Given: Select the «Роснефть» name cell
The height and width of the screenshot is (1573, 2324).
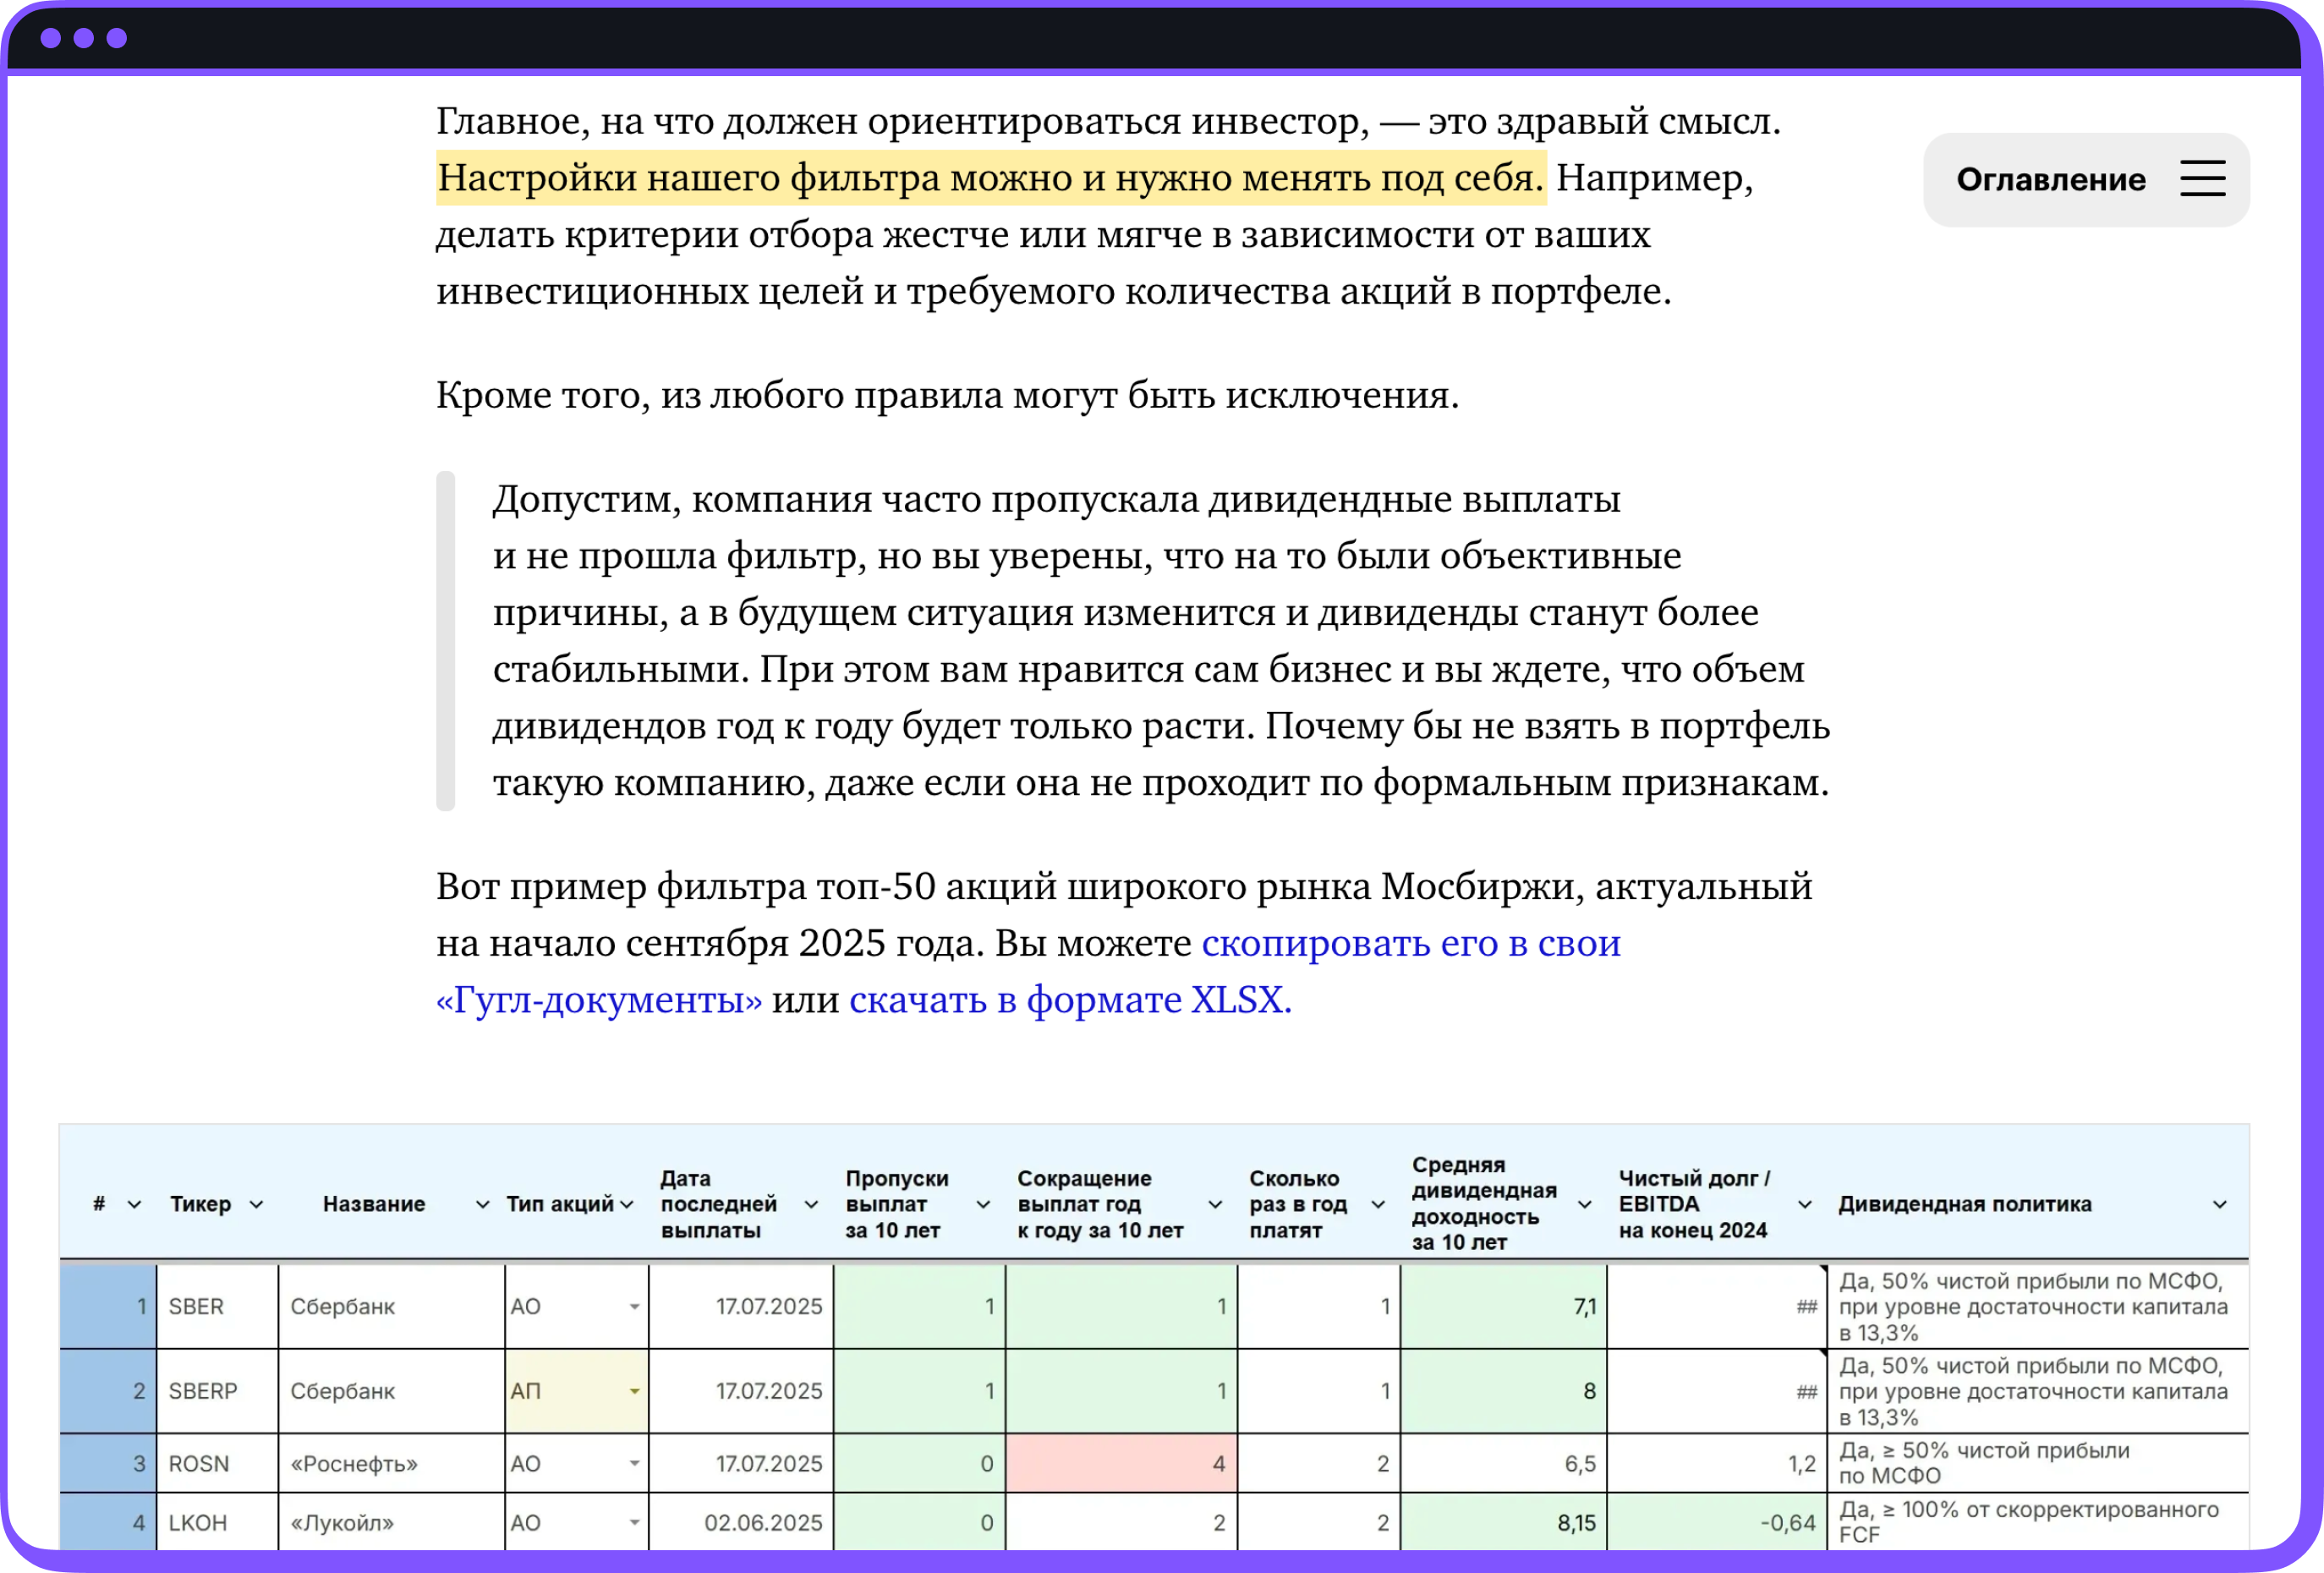Looking at the screenshot, I should (x=391, y=1464).
